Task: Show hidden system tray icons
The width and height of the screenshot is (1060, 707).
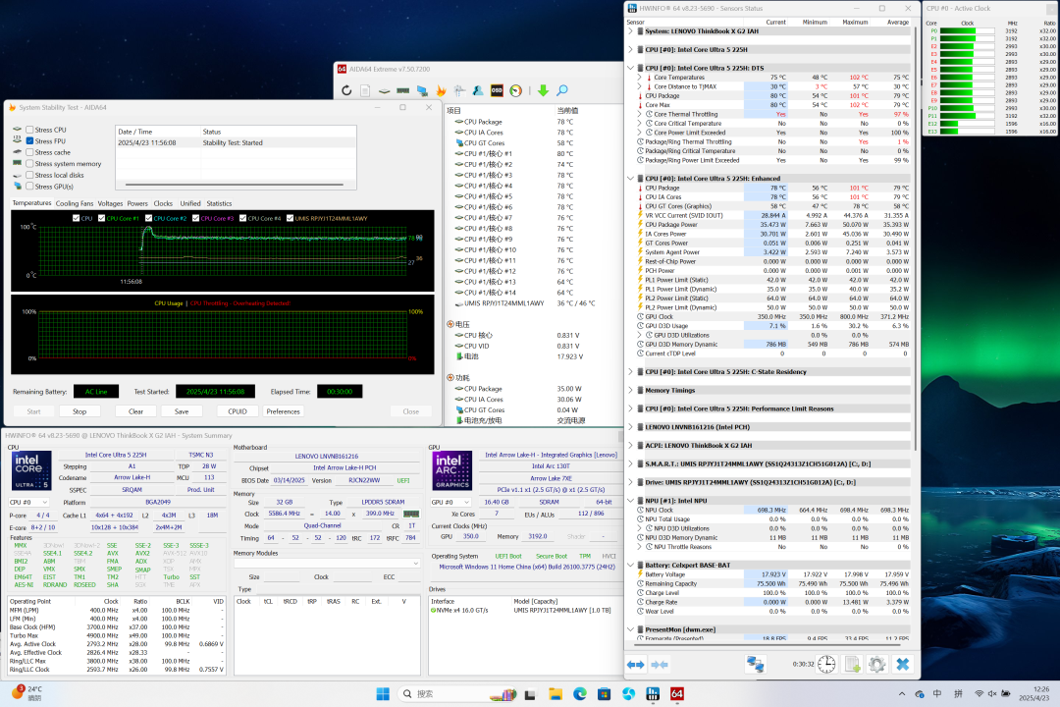Action: pos(901,694)
